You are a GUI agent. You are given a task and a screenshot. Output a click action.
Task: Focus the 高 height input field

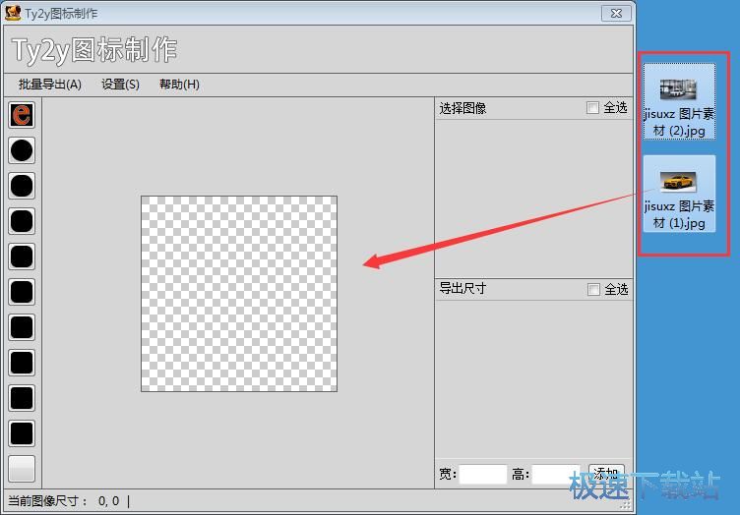(555, 474)
